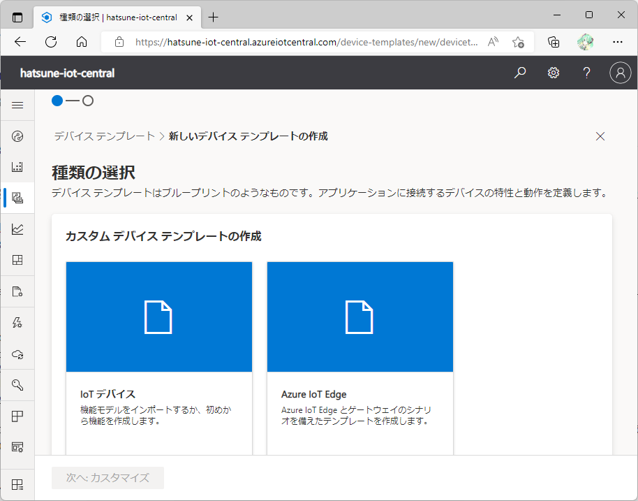Open the help question mark icon
This screenshot has width=638, height=501.
(x=586, y=73)
